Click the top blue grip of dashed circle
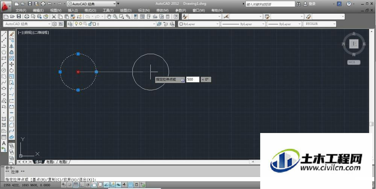The image size is (376, 189). pyautogui.click(x=78, y=54)
